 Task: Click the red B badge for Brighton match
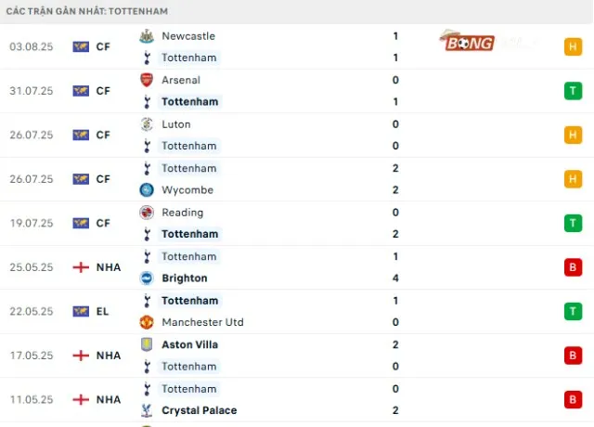(x=573, y=267)
